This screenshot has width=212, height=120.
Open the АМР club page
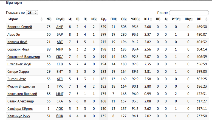point(60,27)
